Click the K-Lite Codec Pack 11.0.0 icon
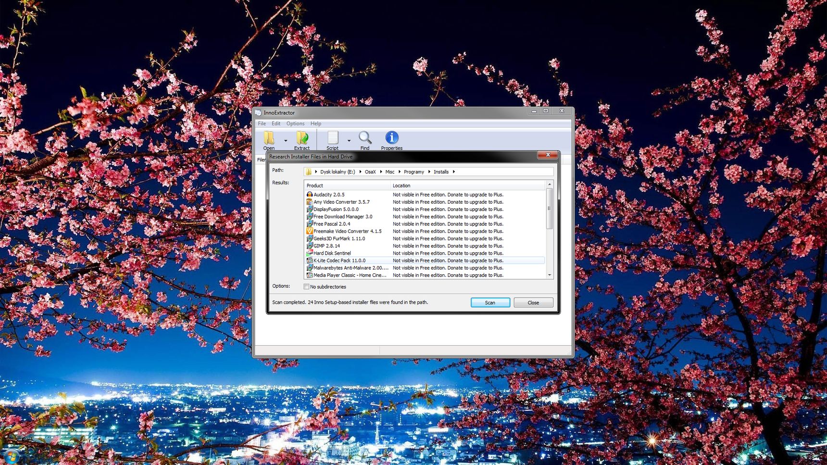This screenshot has height=465, width=827. coord(310,260)
